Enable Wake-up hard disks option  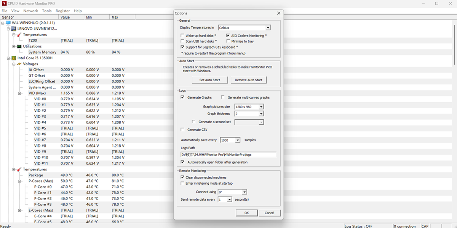click(182, 35)
